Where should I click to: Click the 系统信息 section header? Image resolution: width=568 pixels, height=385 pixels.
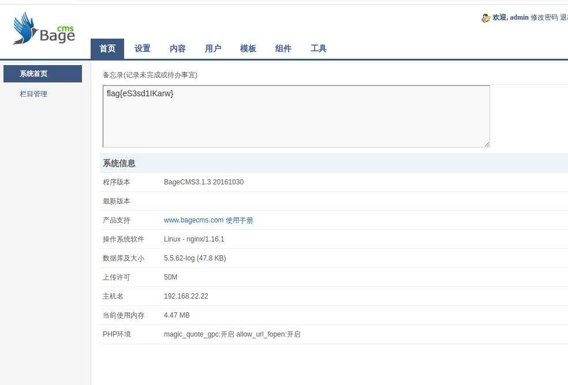click(119, 163)
